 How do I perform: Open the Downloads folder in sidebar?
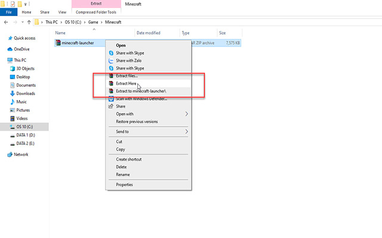[x=25, y=93]
